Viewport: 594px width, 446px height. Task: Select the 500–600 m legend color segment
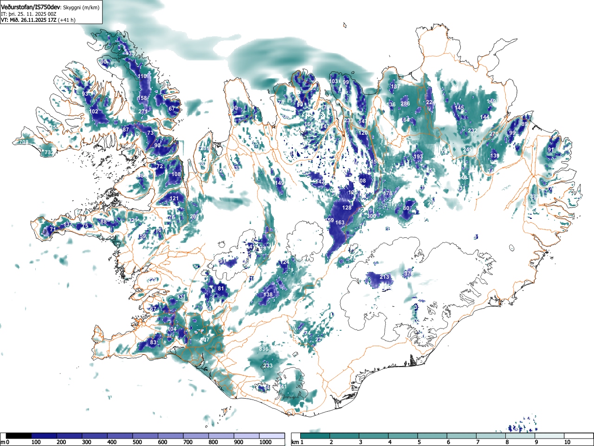coord(145,436)
